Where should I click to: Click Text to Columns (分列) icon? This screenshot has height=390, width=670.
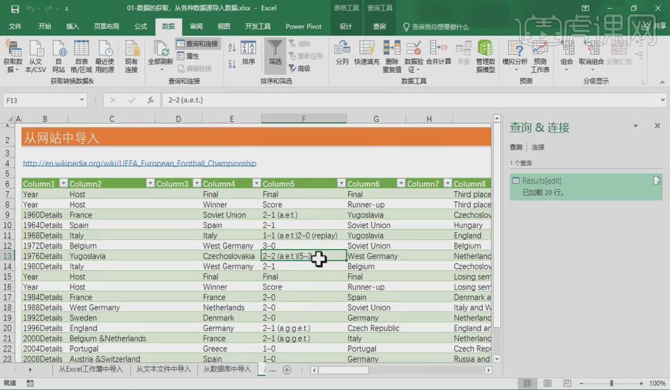click(342, 53)
